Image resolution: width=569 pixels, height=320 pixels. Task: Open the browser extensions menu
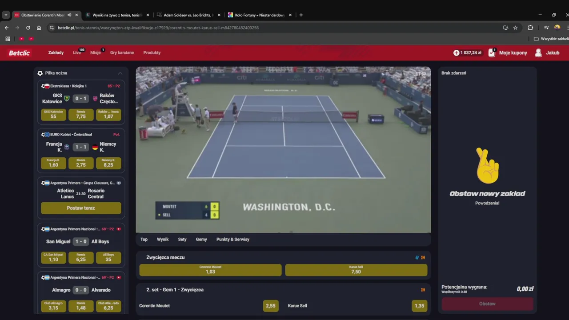[x=530, y=28]
